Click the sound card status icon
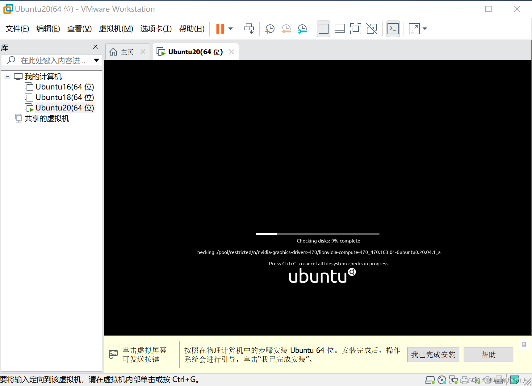The width and height of the screenshot is (532, 386). pos(476,380)
